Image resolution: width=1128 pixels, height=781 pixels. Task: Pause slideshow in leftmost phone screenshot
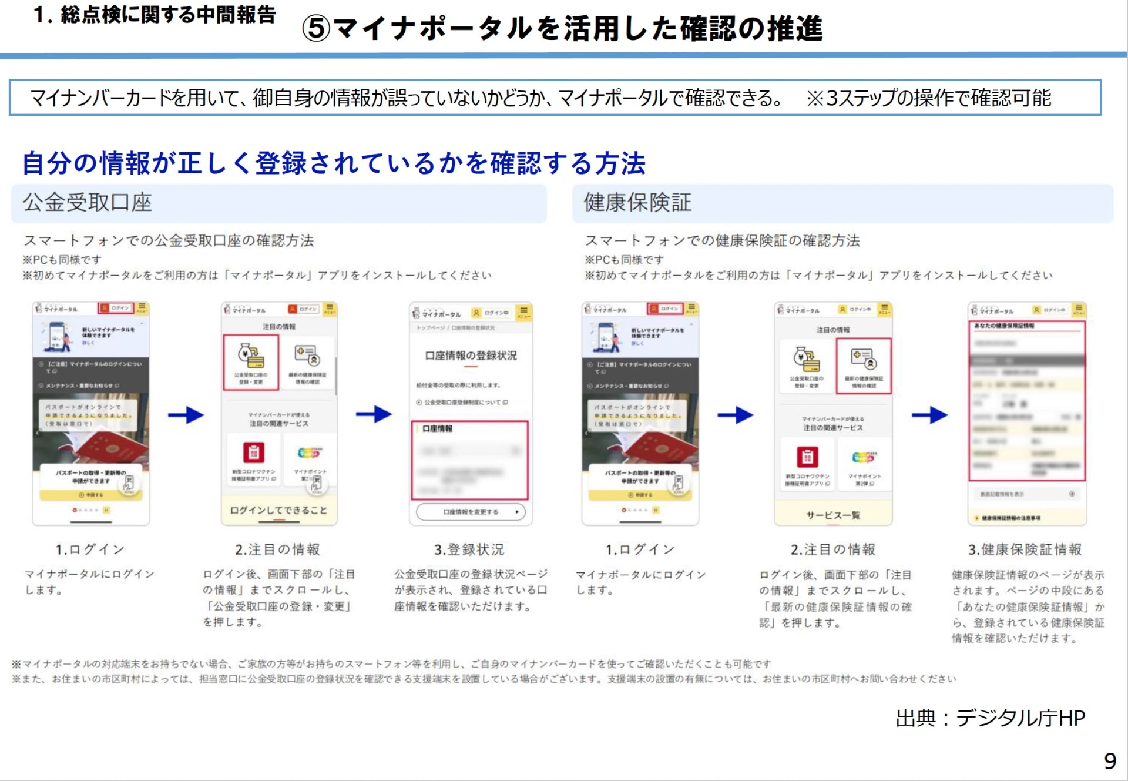[x=106, y=510]
